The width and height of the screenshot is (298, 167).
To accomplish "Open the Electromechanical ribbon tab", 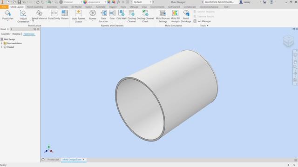I will click(x=209, y=7).
